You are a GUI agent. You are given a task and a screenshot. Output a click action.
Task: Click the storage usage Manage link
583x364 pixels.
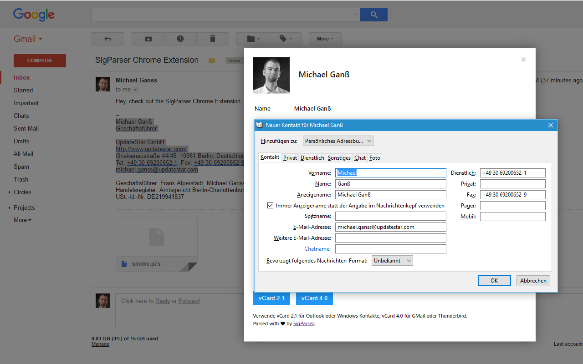click(100, 344)
